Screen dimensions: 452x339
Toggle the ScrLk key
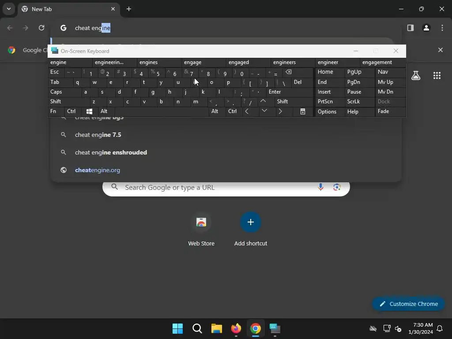(x=360, y=102)
